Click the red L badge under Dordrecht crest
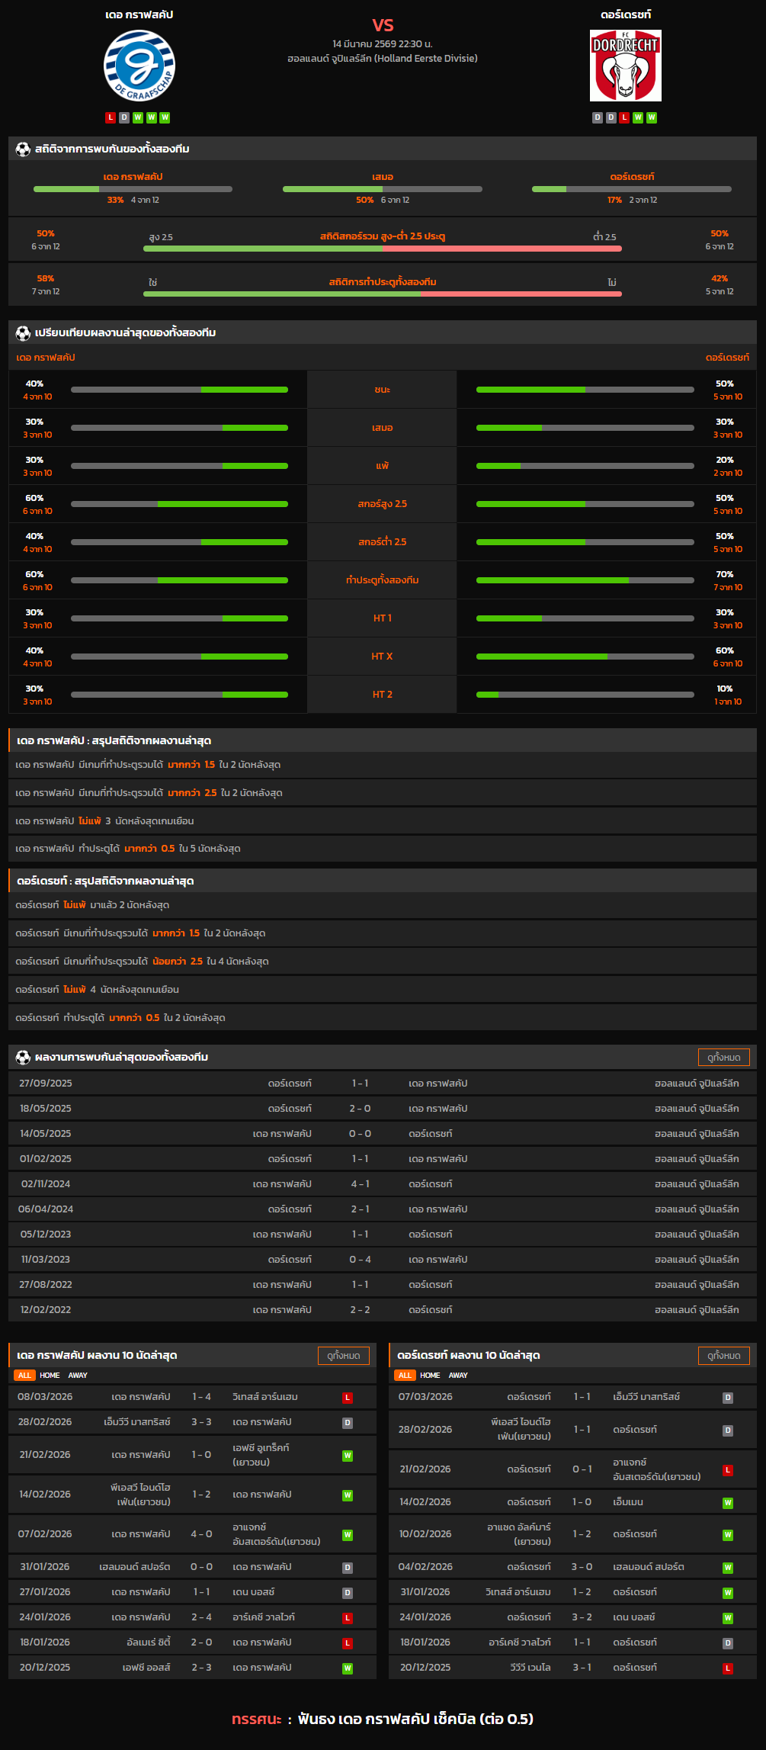766x1750 pixels. pos(624,117)
